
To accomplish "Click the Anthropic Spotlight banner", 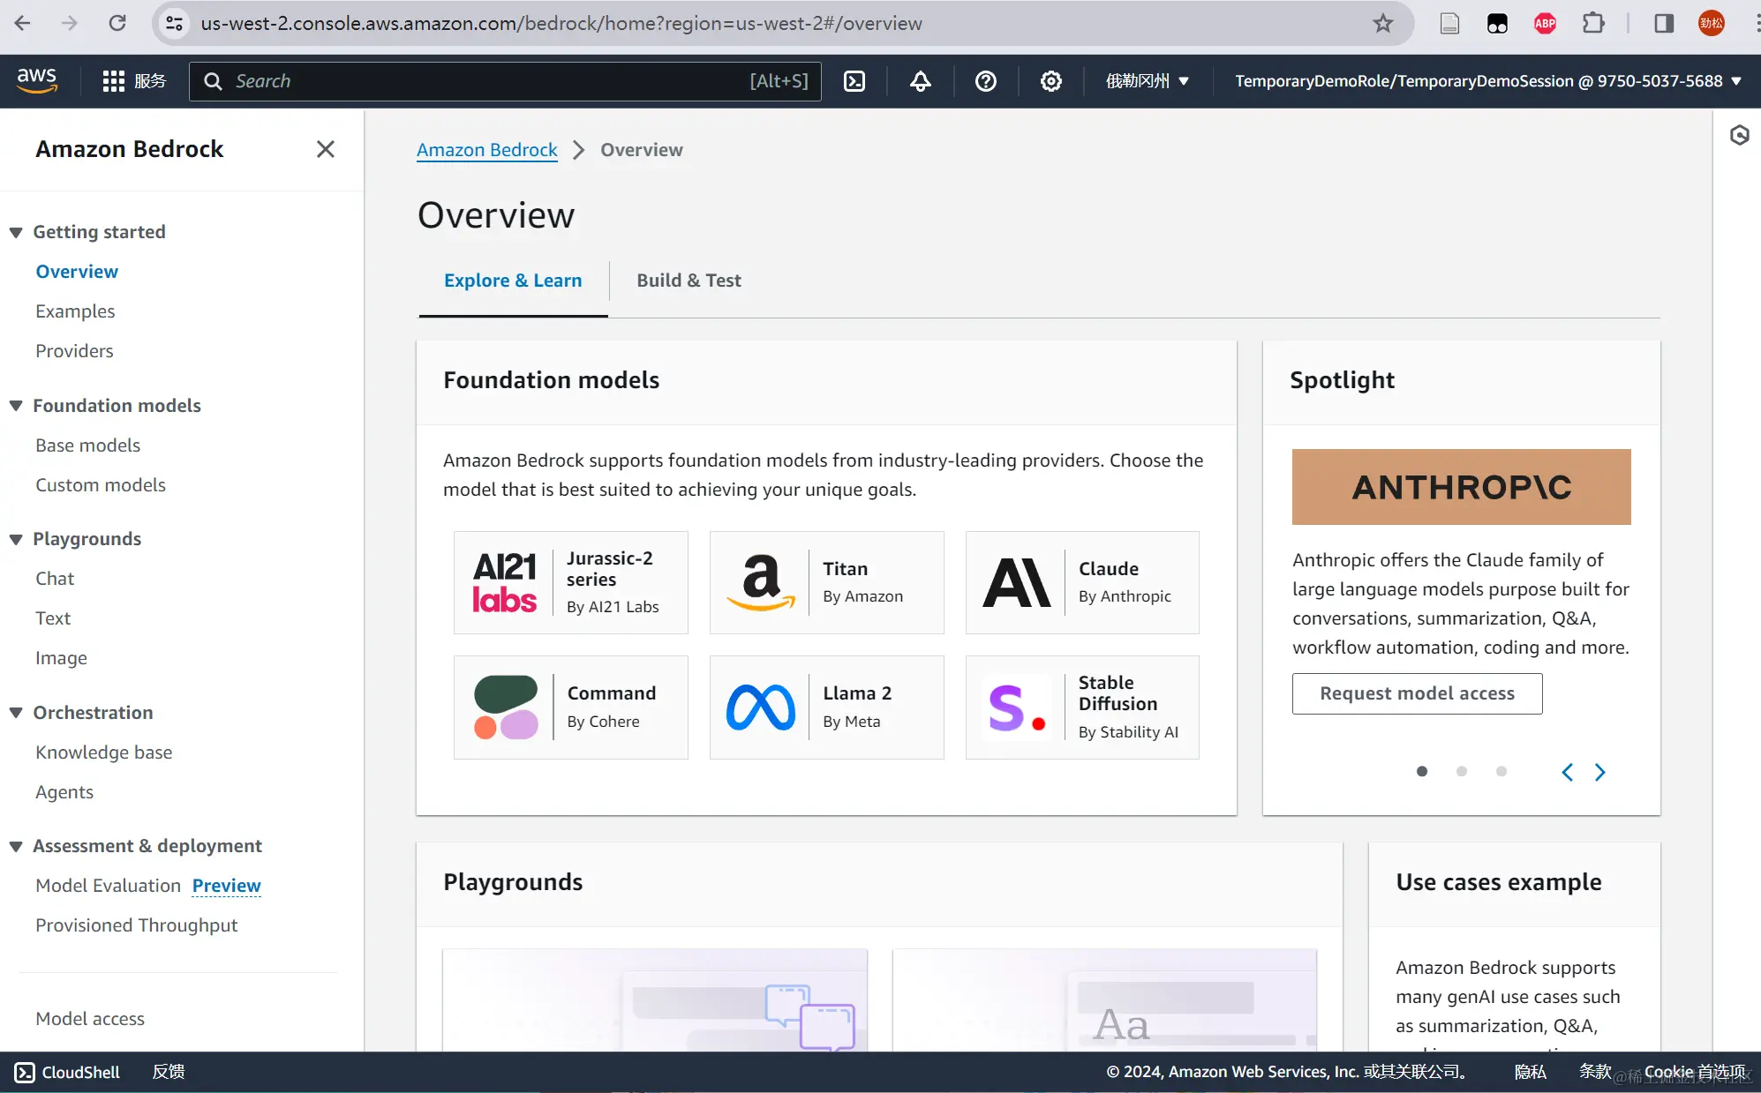I will click(x=1461, y=487).
